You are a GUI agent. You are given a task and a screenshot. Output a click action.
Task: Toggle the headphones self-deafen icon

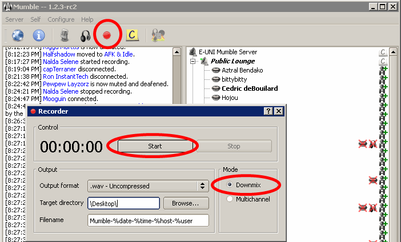[x=85, y=35]
